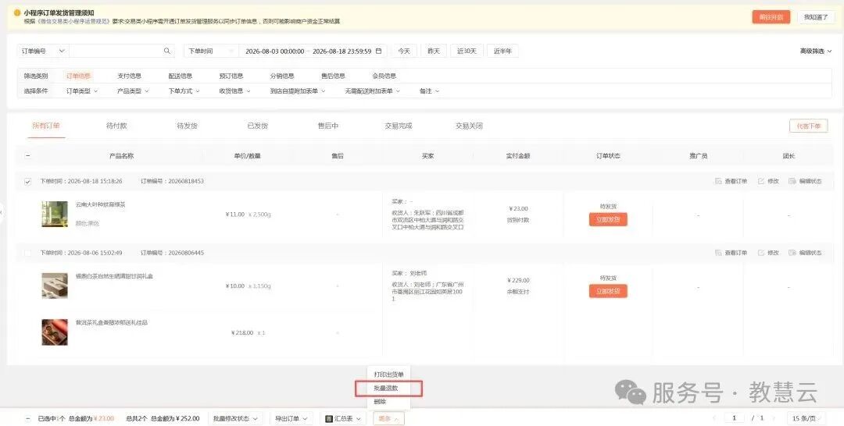Click the 修改 edit icon for order 20260818453
Screen dimensions: 844x426
point(761,182)
